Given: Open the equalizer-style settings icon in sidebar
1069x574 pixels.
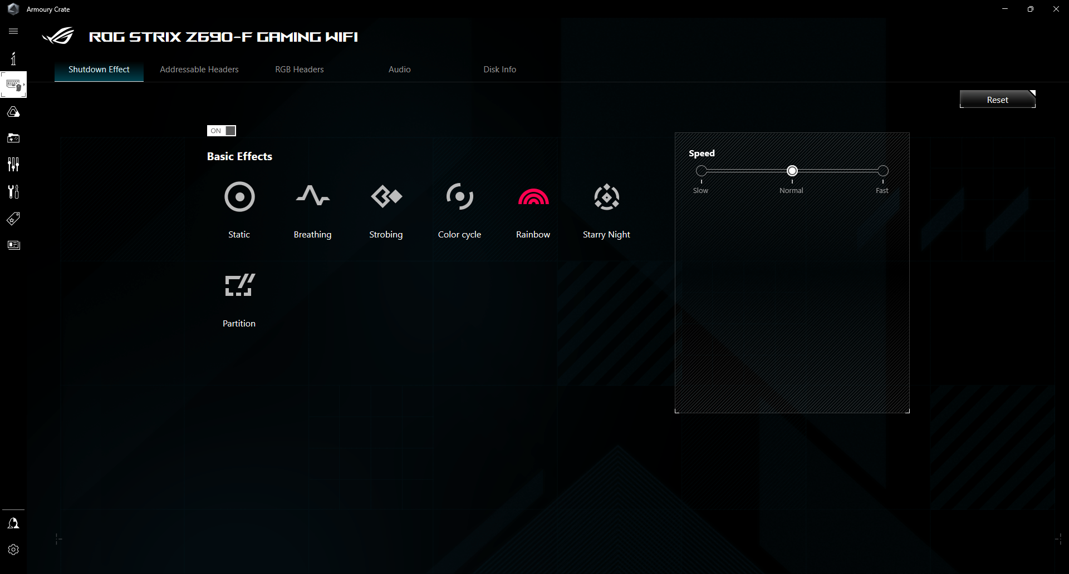Looking at the screenshot, I should [x=13, y=165].
